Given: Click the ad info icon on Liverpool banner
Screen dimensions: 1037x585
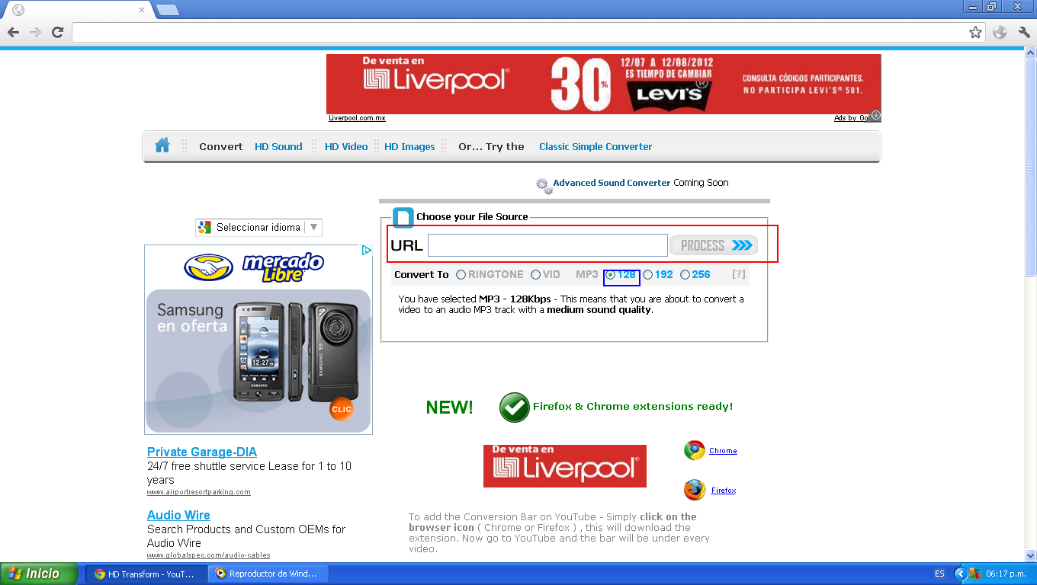Looking at the screenshot, I should click(x=876, y=116).
